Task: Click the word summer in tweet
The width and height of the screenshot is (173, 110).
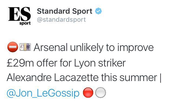Action: click(138, 78)
